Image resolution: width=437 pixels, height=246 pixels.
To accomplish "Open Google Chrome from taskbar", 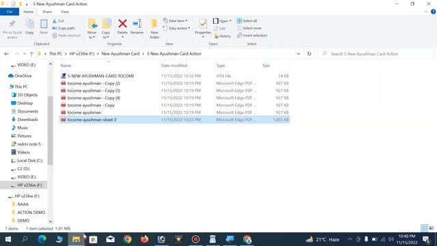I will [128, 239].
